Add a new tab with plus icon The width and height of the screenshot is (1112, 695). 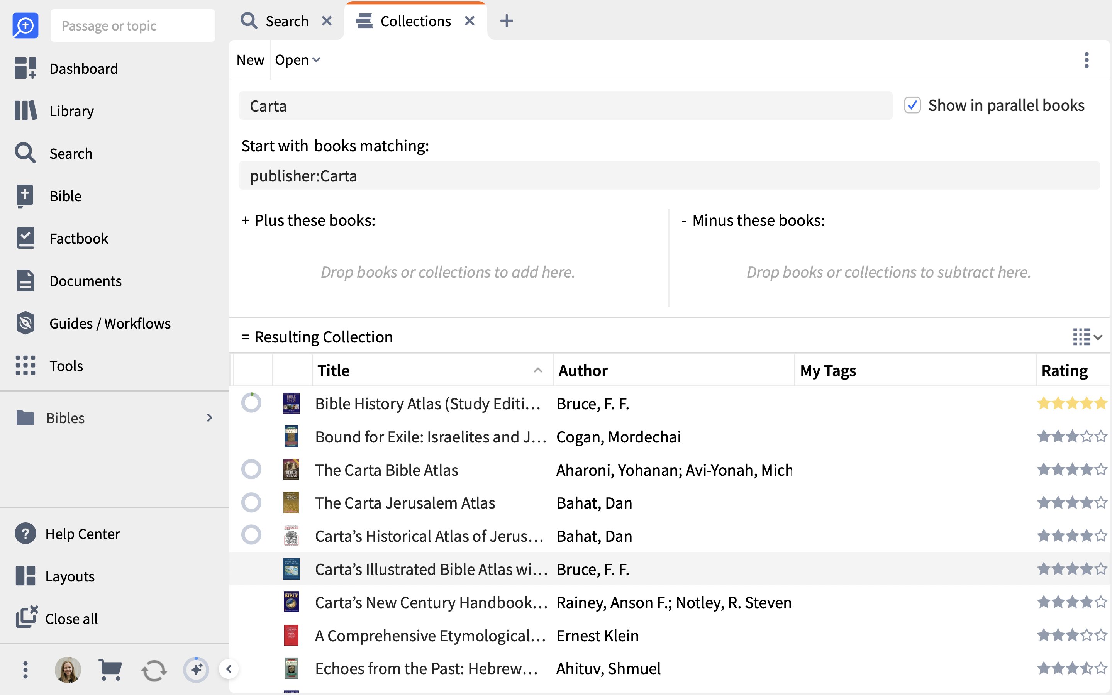click(x=506, y=21)
